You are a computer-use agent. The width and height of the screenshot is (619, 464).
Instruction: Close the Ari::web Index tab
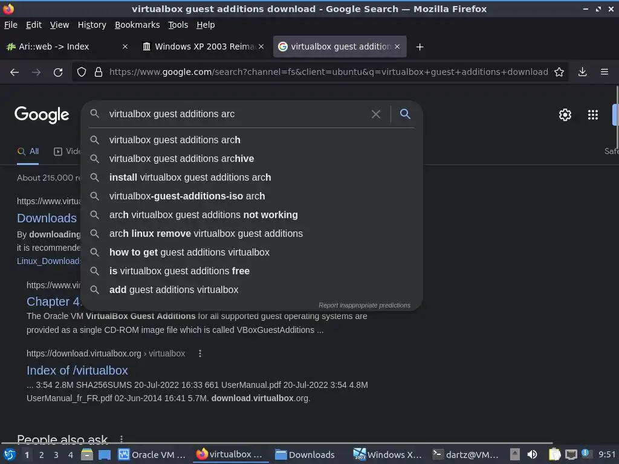click(125, 47)
